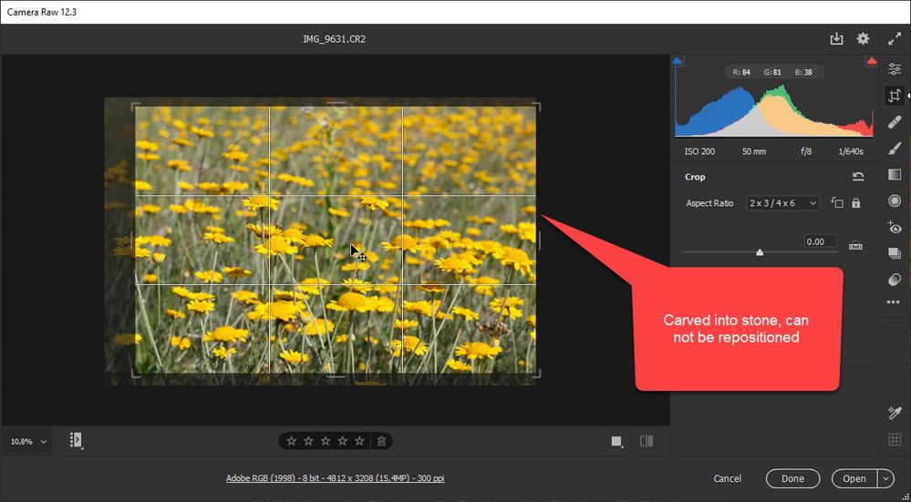Screen dimensions: 911x502
Task: Open the Edit panel sliders icon
Action: pos(895,69)
